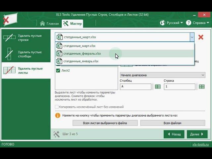
Task: Open the xls-tools.ru link
Action: point(200,144)
